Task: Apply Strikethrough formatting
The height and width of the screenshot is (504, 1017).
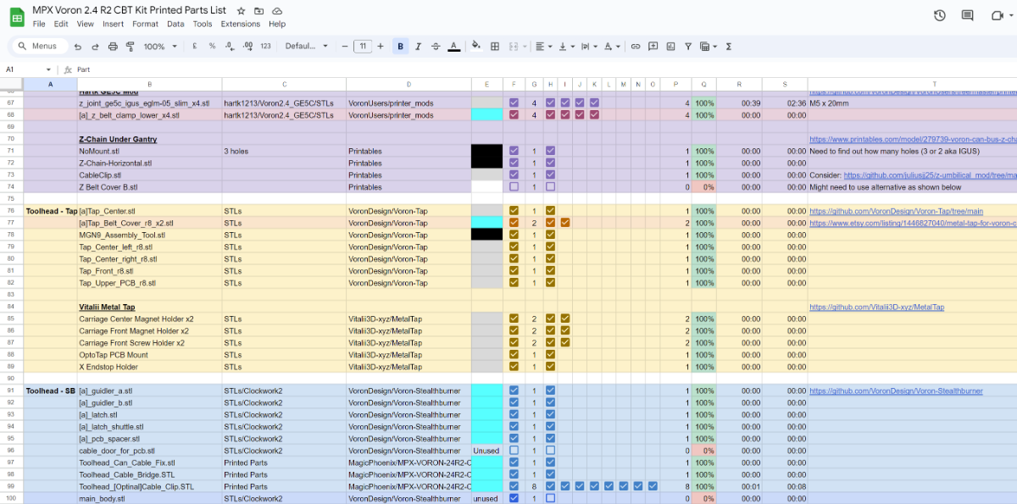Action: [x=436, y=47]
